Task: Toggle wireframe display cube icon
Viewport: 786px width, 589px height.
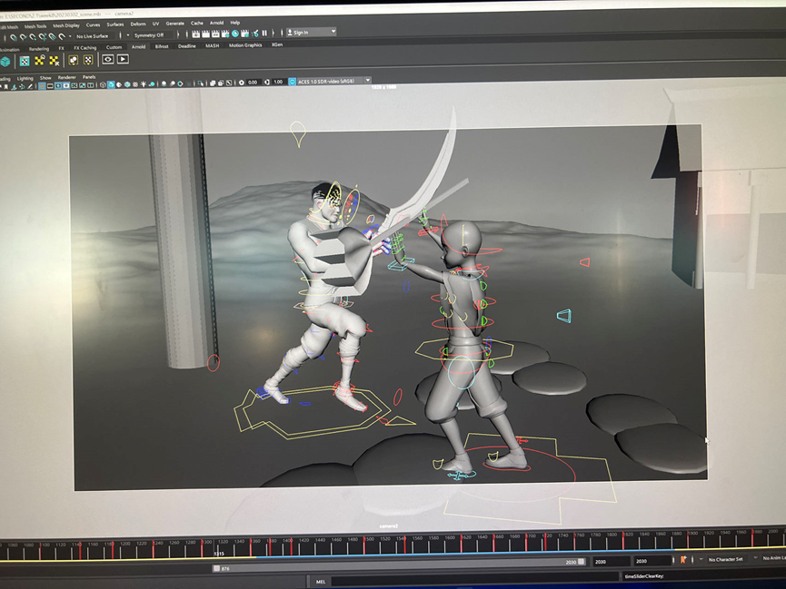Action: pos(103,84)
